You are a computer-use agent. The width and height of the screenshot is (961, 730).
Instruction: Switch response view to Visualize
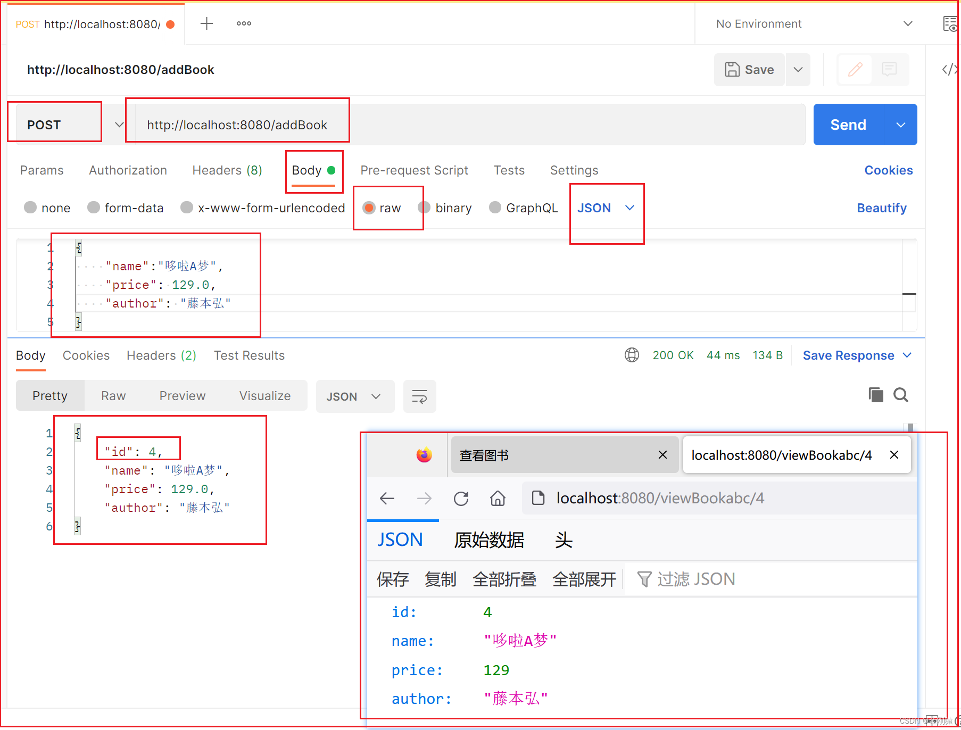point(264,396)
